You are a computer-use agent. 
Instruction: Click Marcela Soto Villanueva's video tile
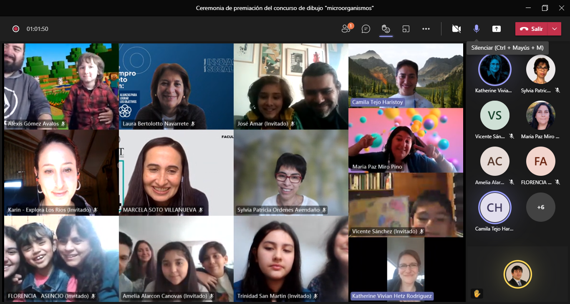[x=176, y=172]
